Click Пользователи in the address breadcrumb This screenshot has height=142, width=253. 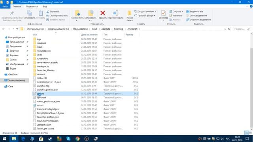tap(80, 29)
